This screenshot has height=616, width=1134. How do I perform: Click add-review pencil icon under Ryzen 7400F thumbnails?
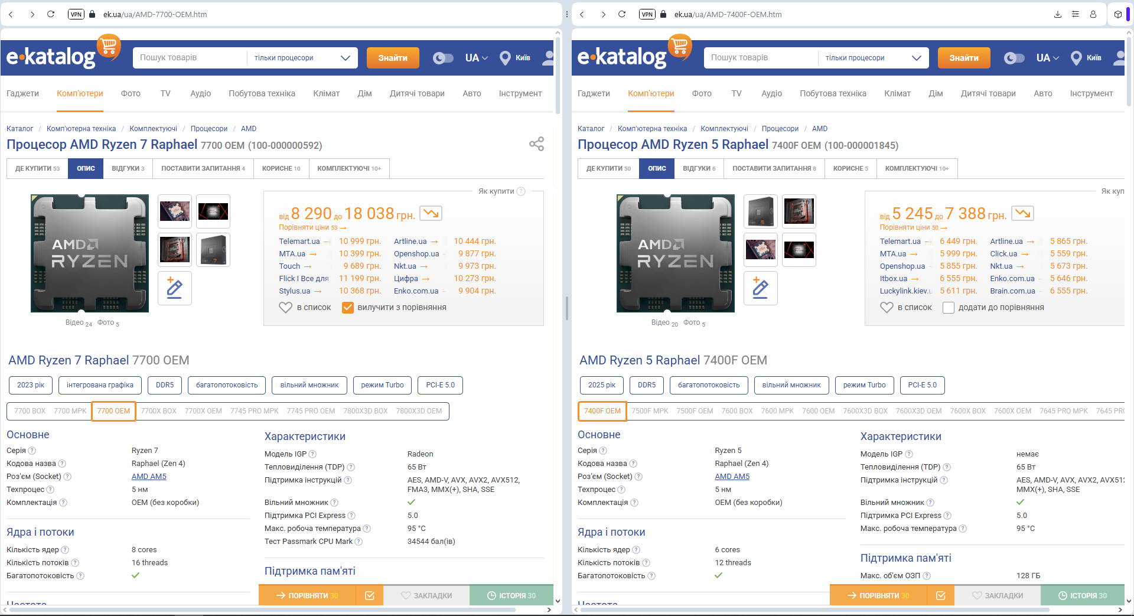761,288
